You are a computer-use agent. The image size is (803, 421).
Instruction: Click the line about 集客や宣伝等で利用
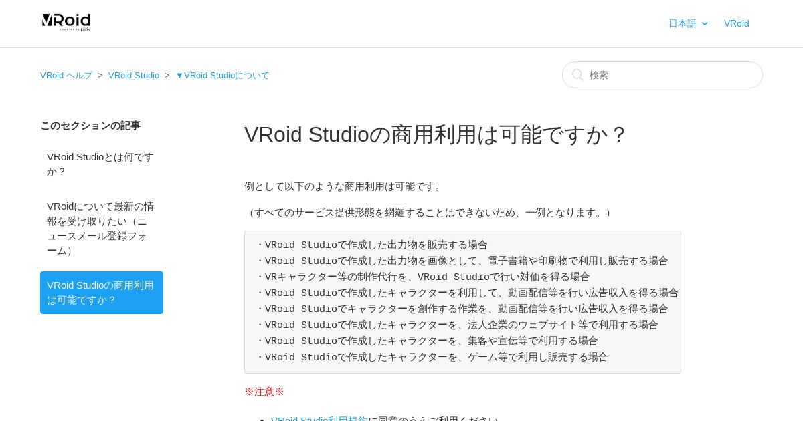426,341
